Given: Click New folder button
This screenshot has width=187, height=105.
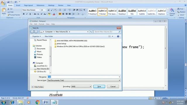Looking at the screenshot, I should 49,36.
